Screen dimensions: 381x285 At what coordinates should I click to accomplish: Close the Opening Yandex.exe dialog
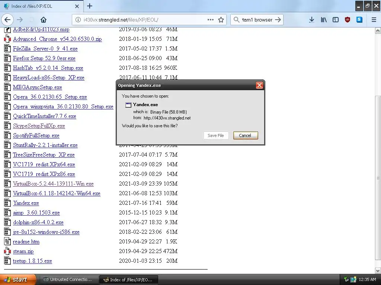pos(259,85)
